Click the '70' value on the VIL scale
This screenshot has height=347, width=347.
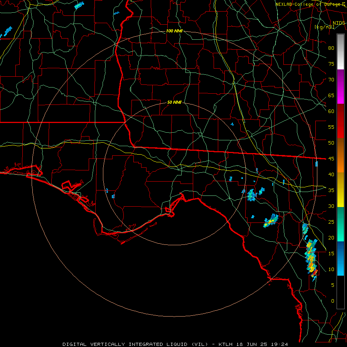coord(331,80)
